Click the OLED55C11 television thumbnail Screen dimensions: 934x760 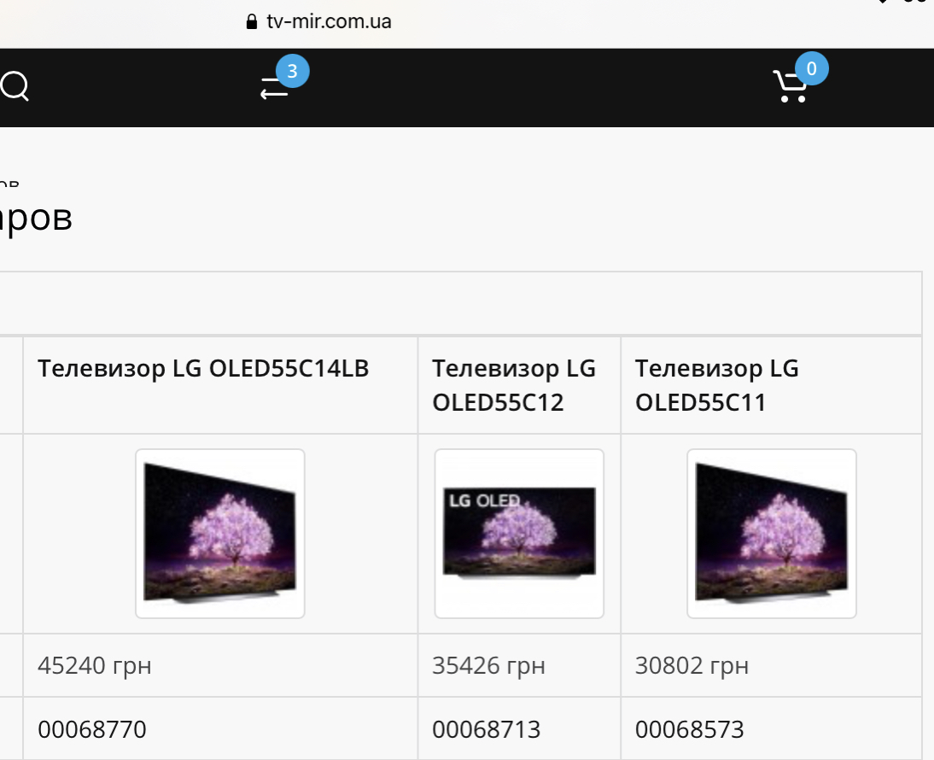tap(772, 534)
